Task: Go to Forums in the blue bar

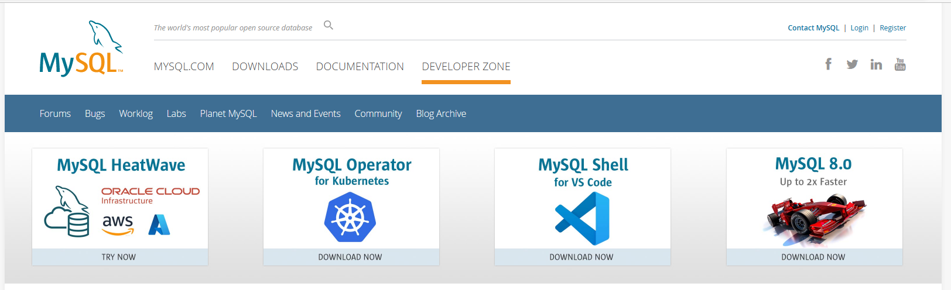Action: pos(55,113)
